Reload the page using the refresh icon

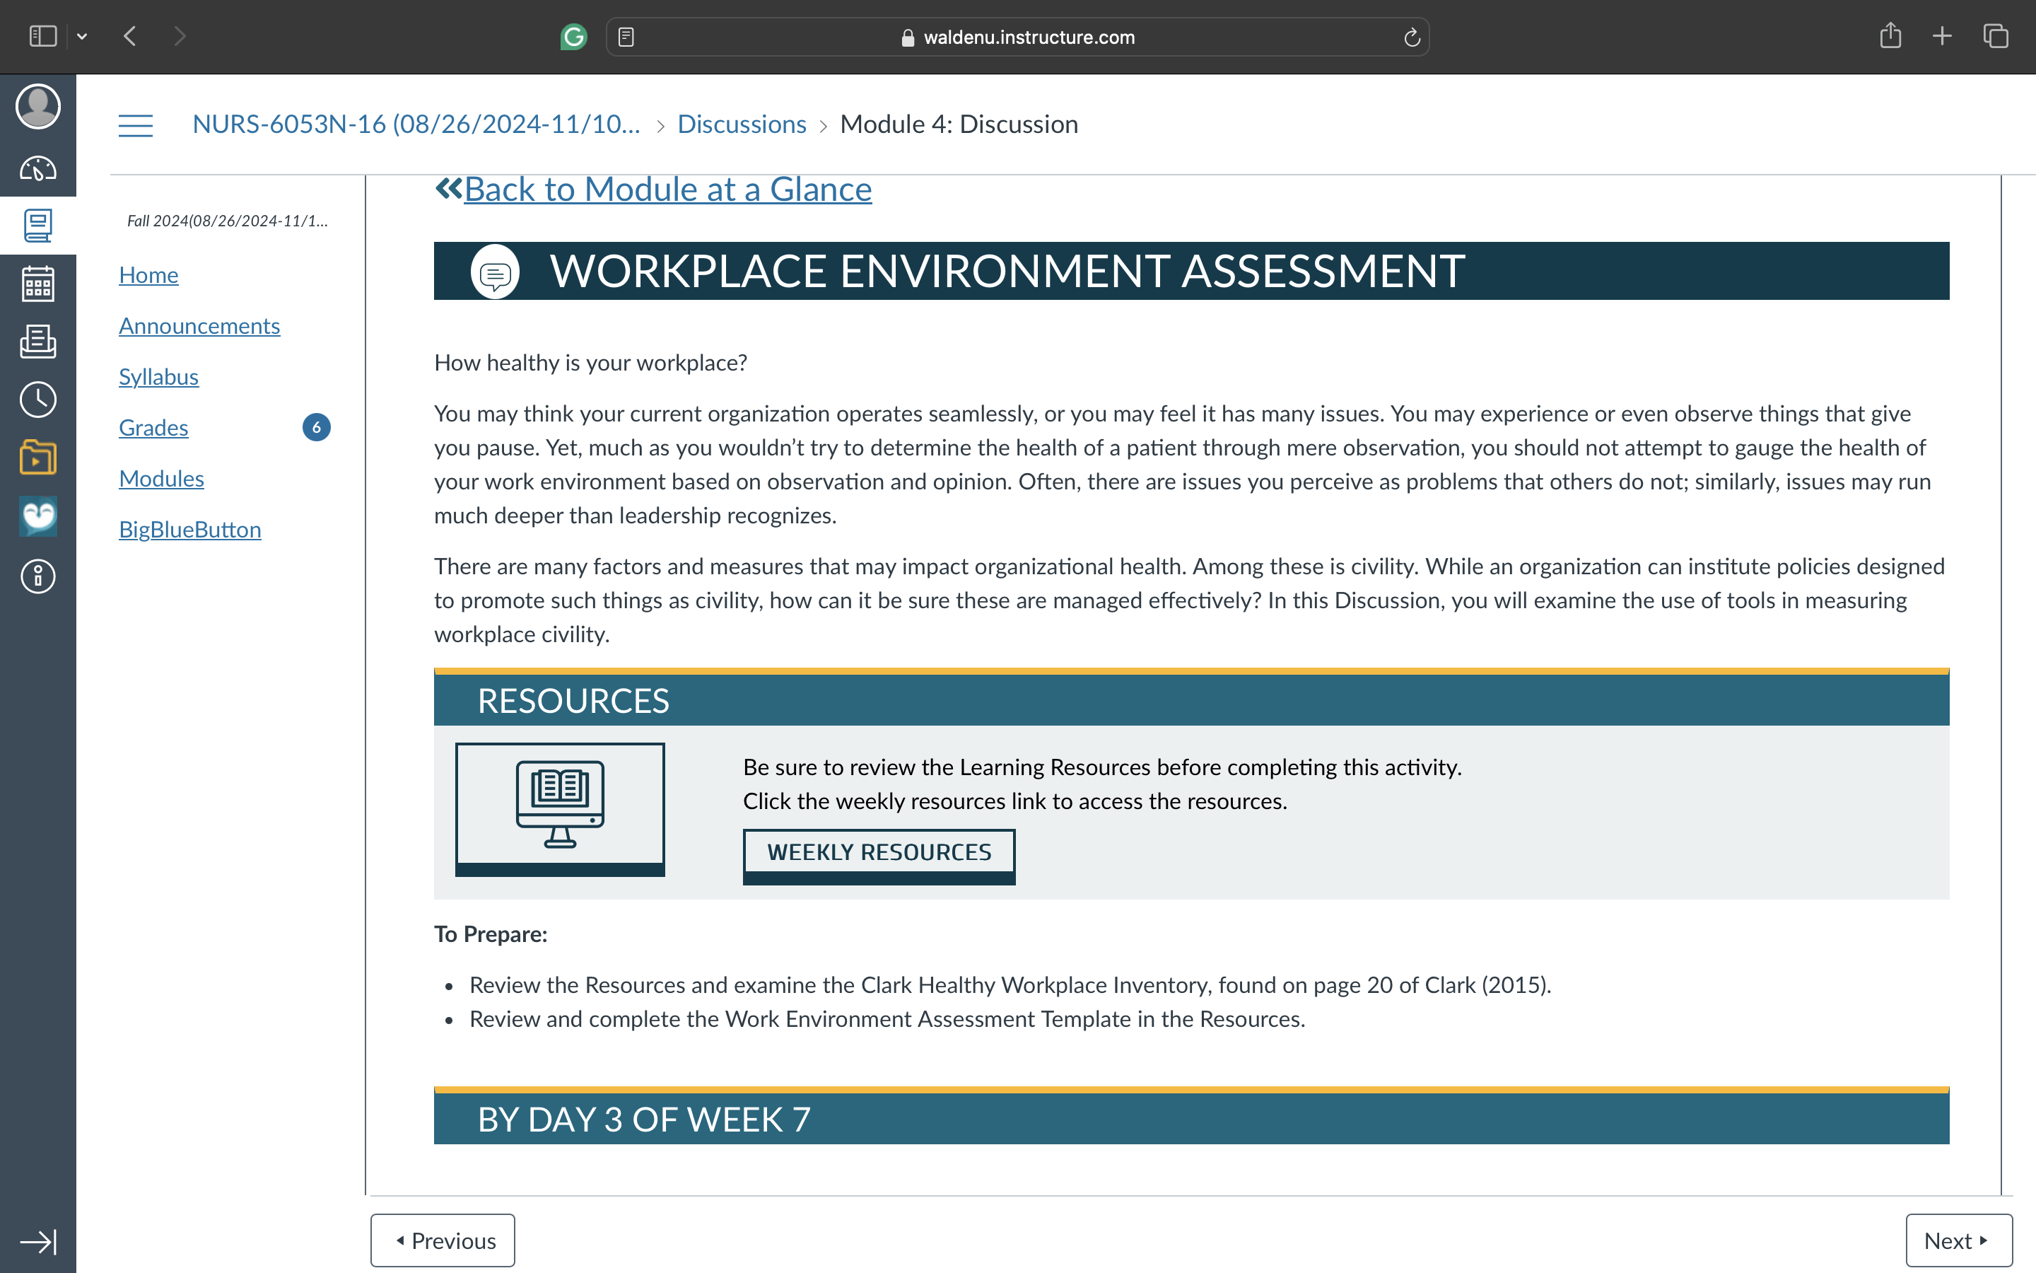[1412, 37]
